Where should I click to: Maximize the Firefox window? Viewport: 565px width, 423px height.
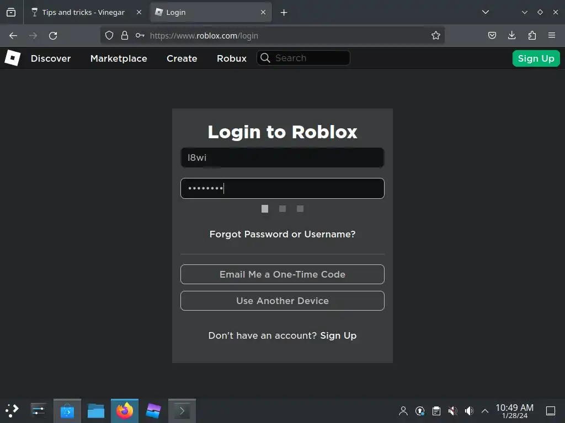tap(540, 12)
